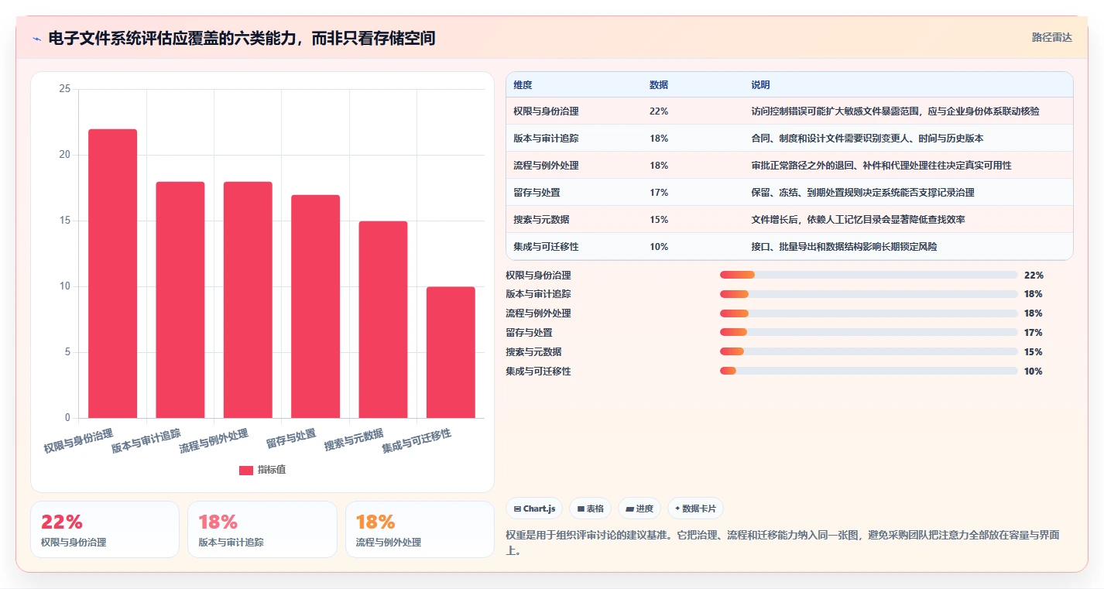Click the 集成与可迁移性 label under the chart axis
1104x589 pixels.
pyautogui.click(x=417, y=440)
